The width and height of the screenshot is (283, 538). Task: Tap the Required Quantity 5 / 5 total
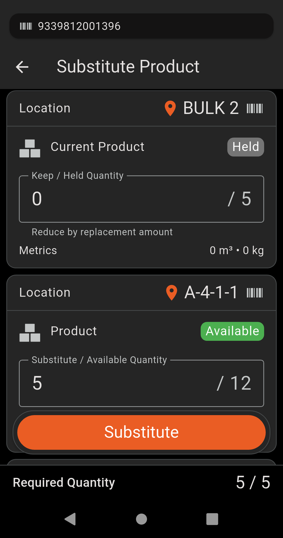253,482
